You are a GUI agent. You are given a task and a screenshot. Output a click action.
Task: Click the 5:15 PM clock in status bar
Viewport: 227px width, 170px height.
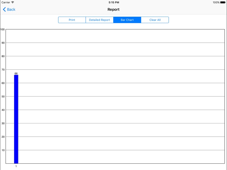pyautogui.click(x=114, y=2)
